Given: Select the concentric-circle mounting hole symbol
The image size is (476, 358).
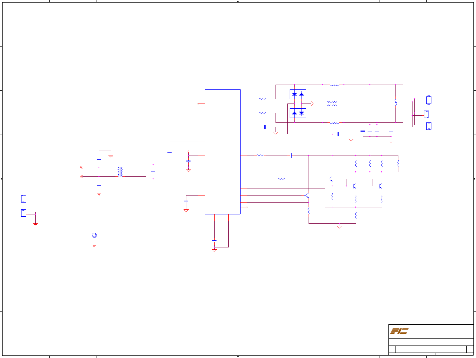Looking at the screenshot, I should tap(94, 236).
